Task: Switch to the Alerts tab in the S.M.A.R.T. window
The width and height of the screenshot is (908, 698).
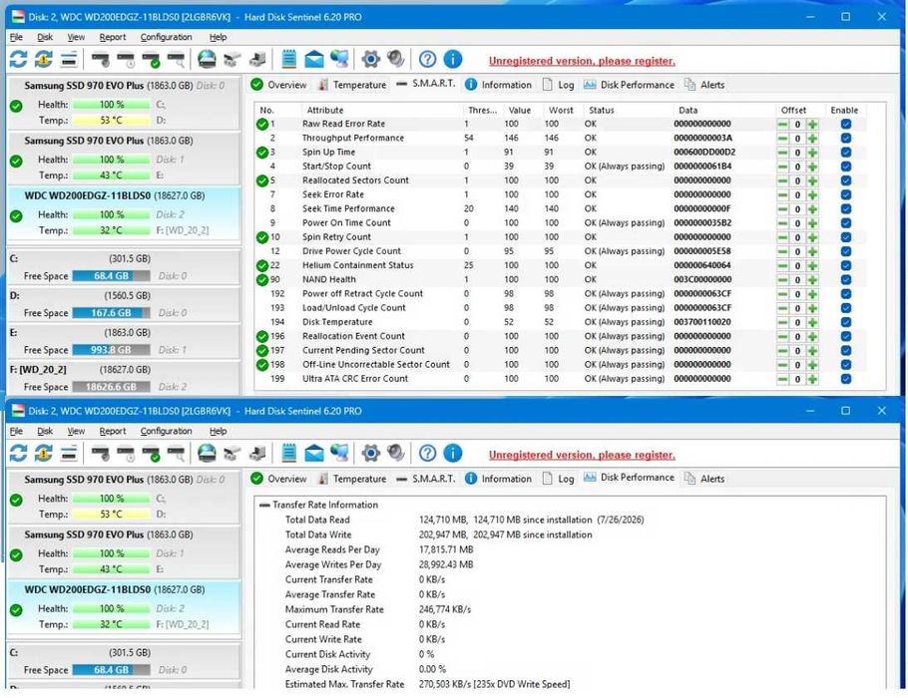Action: tap(704, 85)
